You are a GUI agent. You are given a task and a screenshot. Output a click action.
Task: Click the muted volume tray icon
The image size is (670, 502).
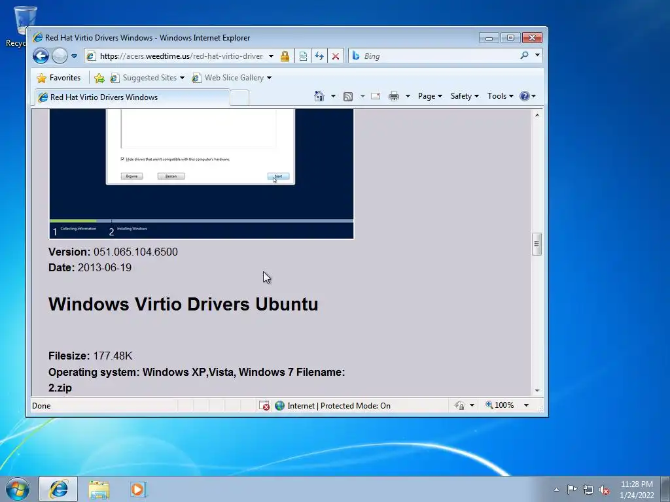click(604, 490)
